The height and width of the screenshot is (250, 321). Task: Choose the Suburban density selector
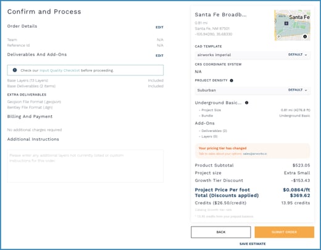pos(252,90)
